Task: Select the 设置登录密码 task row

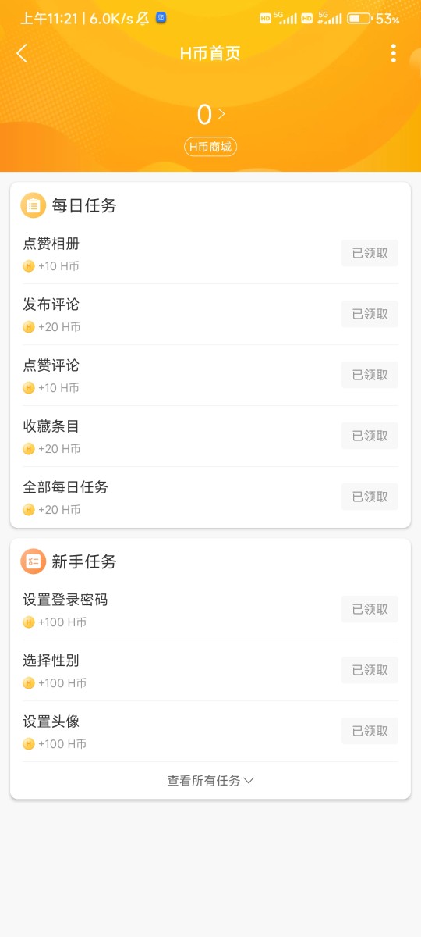Action: (x=210, y=610)
